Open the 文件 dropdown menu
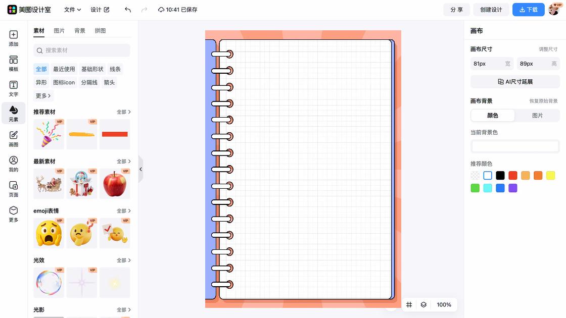 coord(72,10)
